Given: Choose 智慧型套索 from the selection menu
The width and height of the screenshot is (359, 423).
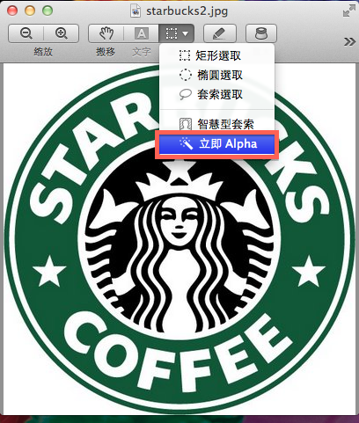Looking at the screenshot, I should [x=216, y=124].
